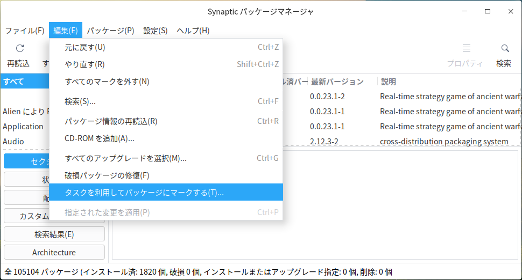This screenshot has width=522, height=280.
Task: Open the パッケージ(P) menu
Action: tap(110, 31)
